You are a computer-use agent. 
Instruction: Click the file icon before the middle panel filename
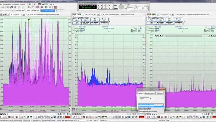pos(98,14)
